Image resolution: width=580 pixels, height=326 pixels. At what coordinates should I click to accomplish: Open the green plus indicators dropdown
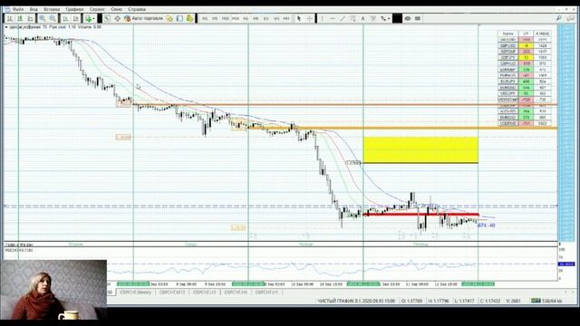tap(89, 18)
